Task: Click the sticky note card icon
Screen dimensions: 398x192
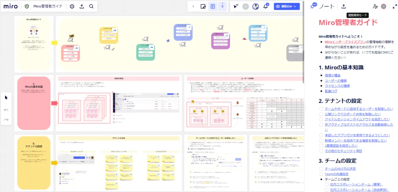Action: point(203,6)
